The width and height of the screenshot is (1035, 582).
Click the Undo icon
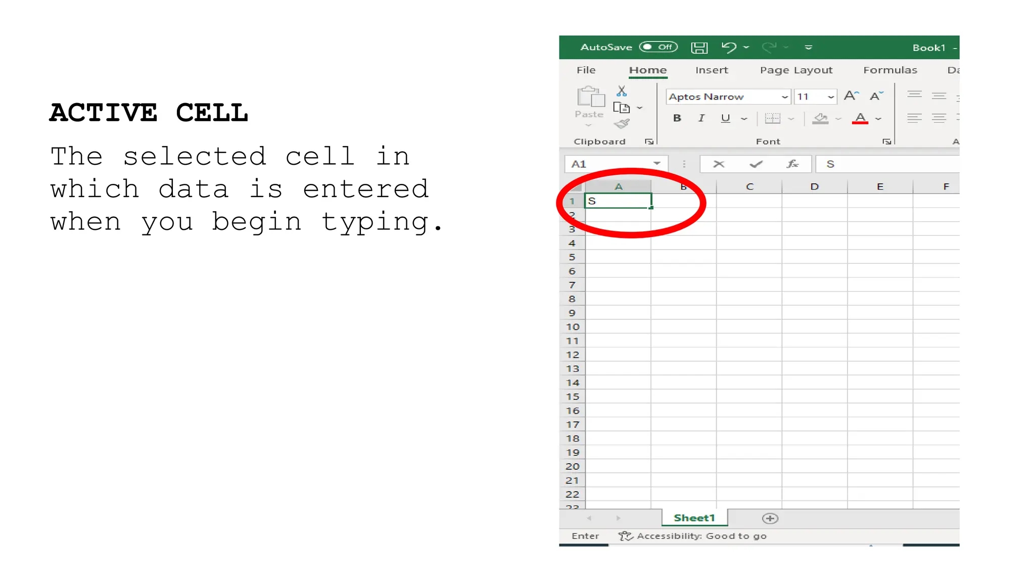click(x=728, y=47)
